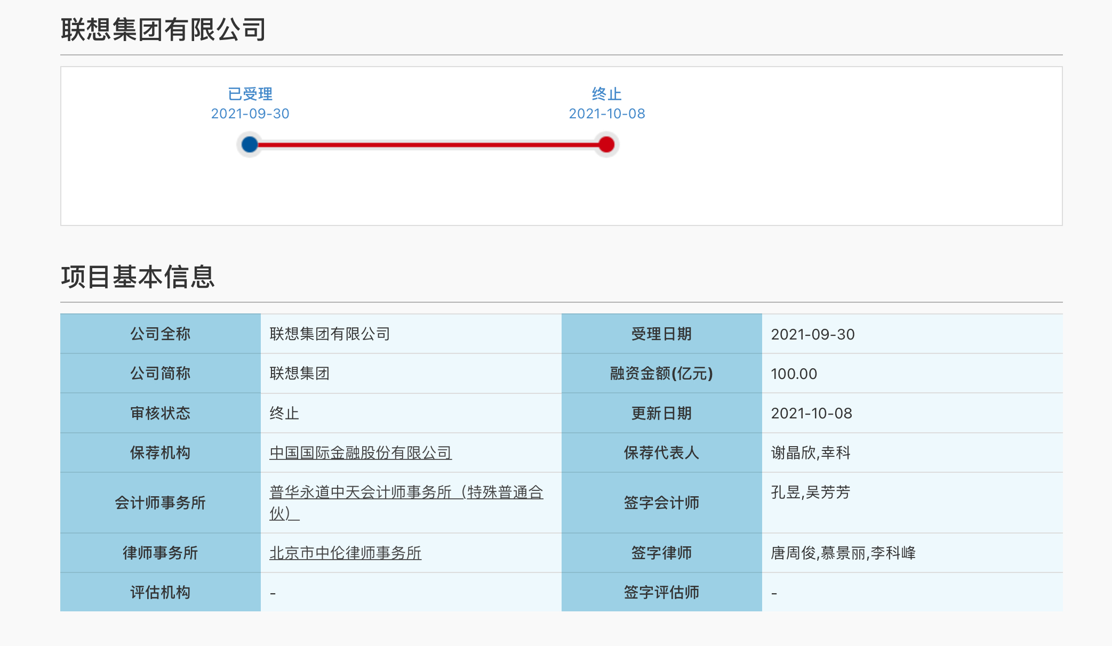Open the 北京市中伦律师事务所 law firm link
The width and height of the screenshot is (1112, 646).
(x=345, y=553)
